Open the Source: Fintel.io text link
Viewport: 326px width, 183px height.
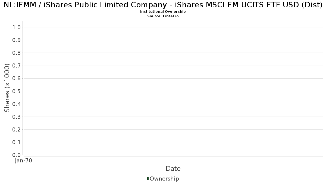(x=163, y=16)
